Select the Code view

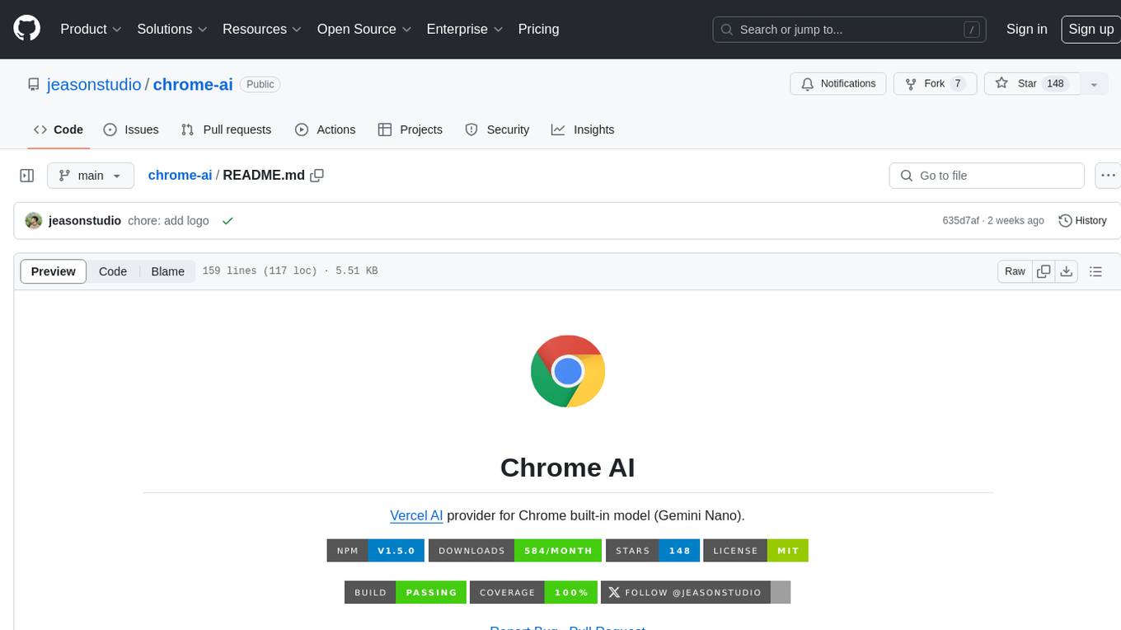click(113, 271)
